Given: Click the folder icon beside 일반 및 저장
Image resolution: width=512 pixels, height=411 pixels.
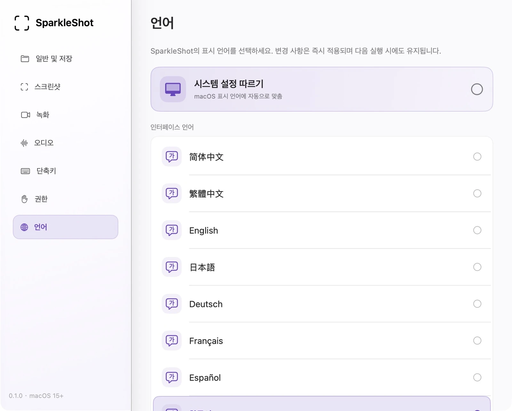Looking at the screenshot, I should [25, 59].
